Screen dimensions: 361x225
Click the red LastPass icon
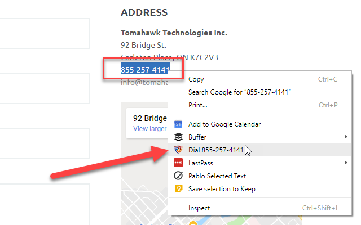(178, 163)
